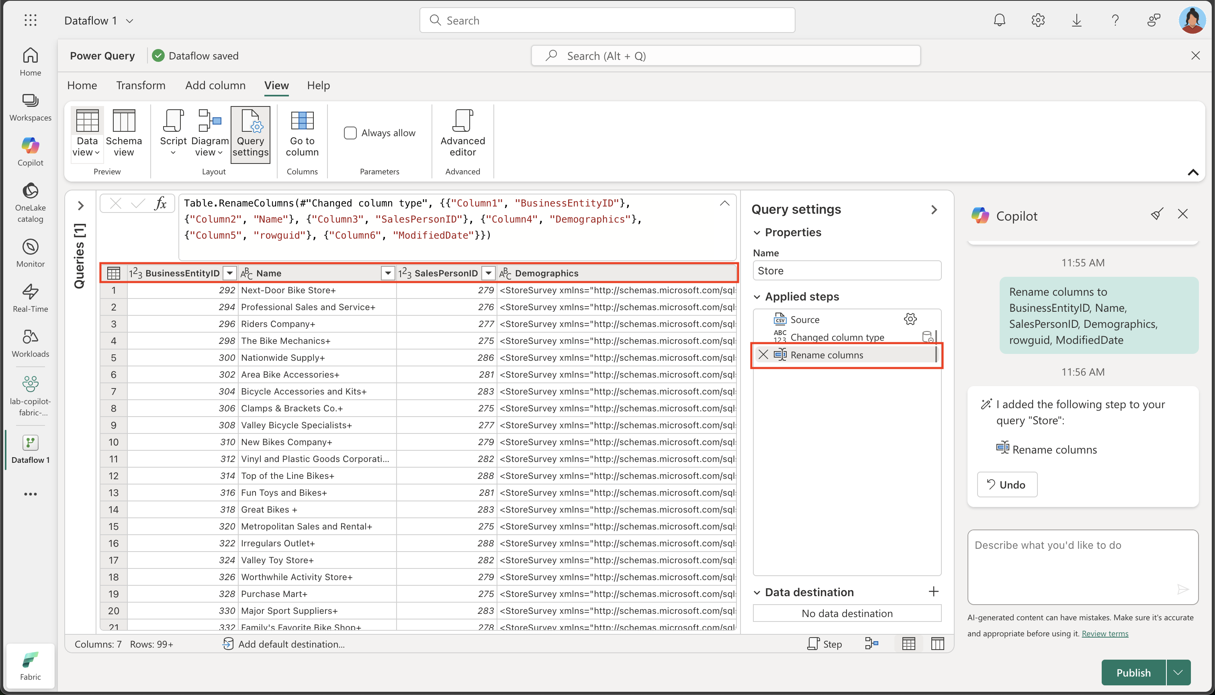Image resolution: width=1215 pixels, height=695 pixels.
Task: Open OneLake catalog
Action: point(31,203)
